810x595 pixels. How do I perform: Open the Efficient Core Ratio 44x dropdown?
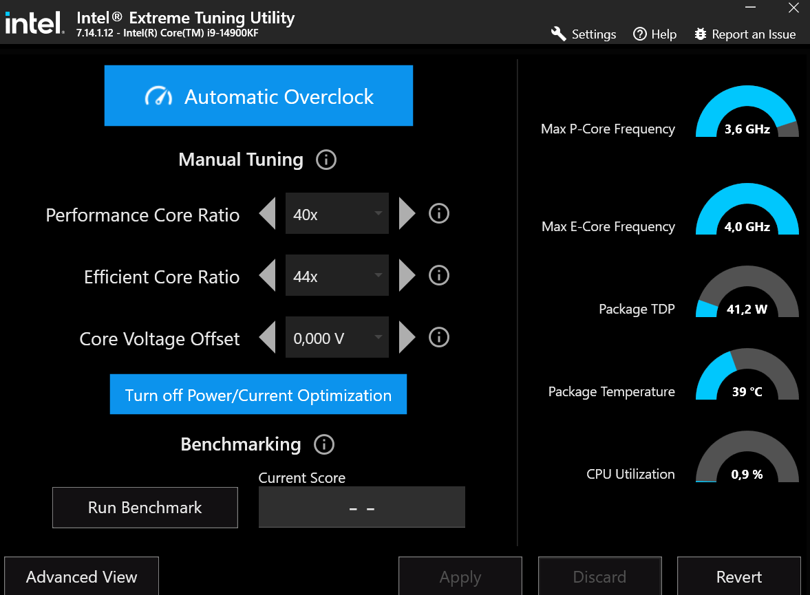pos(337,275)
